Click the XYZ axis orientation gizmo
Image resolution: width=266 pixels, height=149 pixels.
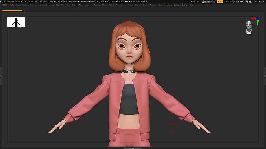[x=255, y=21]
